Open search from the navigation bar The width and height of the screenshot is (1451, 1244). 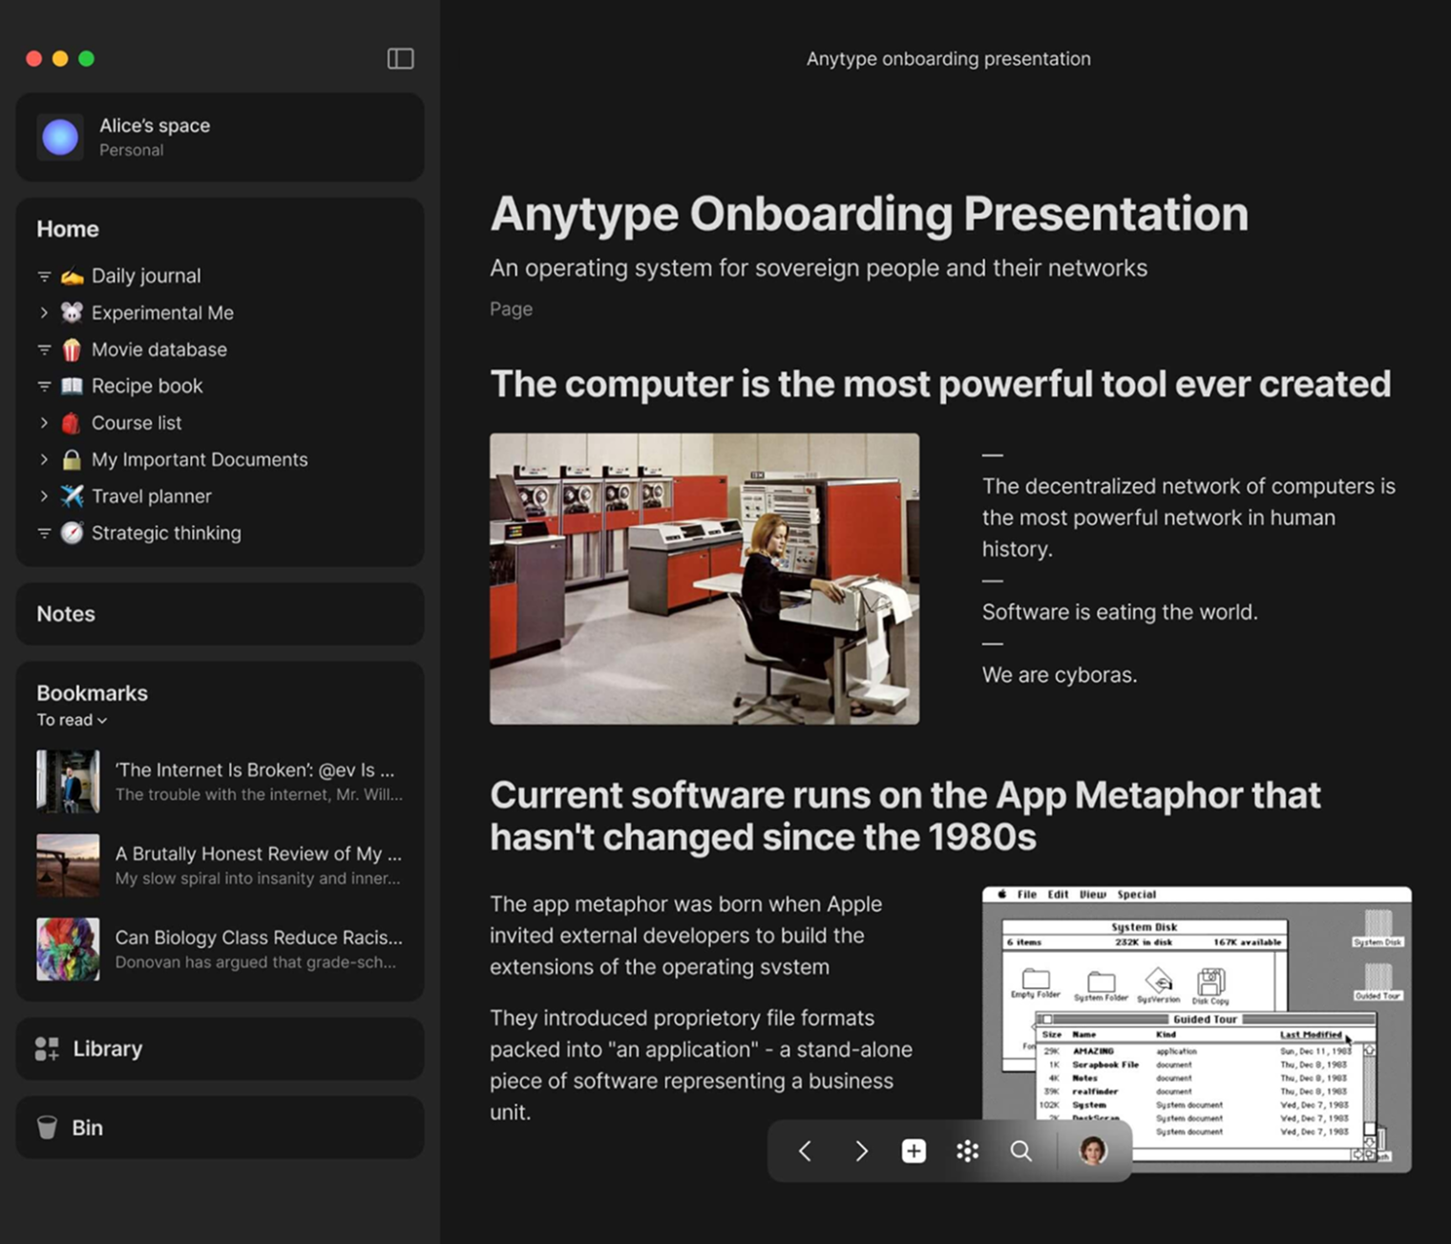pos(1020,1151)
